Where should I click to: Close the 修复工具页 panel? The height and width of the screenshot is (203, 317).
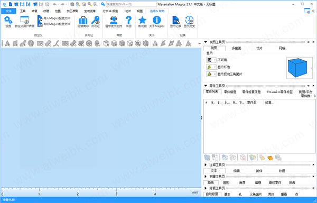[x=313, y=188]
